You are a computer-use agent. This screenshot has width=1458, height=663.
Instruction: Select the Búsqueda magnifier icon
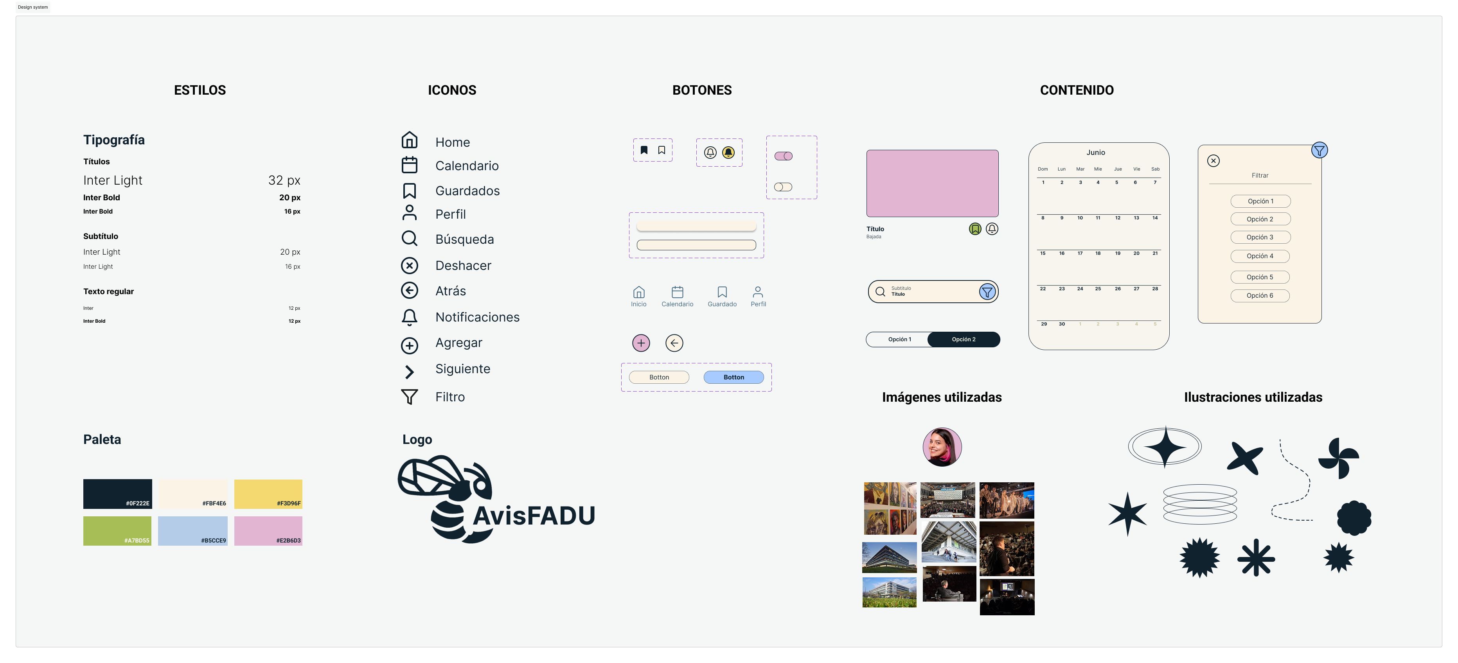[409, 239]
